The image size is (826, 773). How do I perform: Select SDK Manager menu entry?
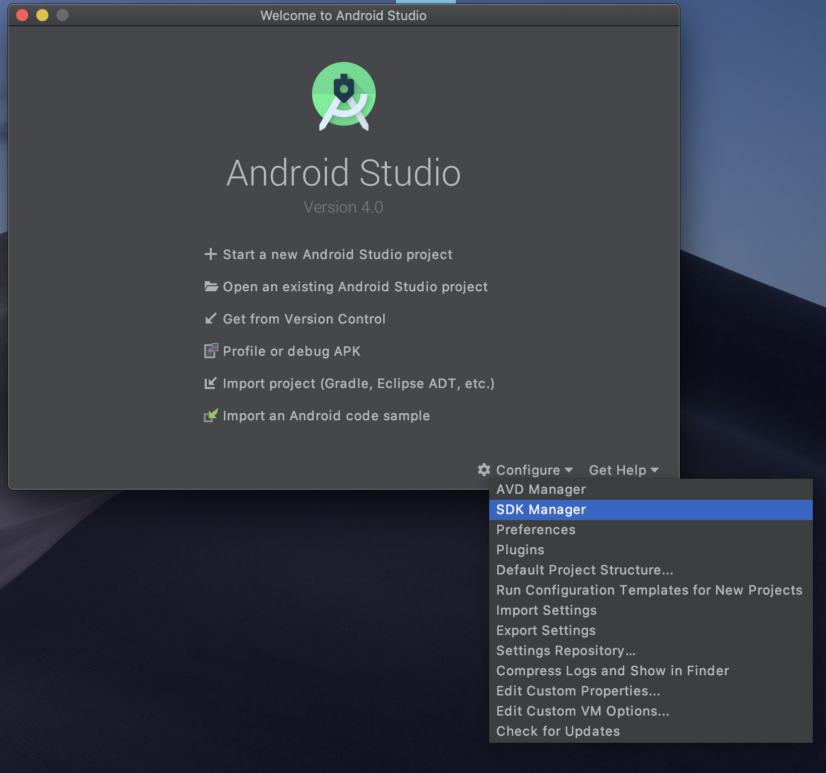tap(651, 509)
